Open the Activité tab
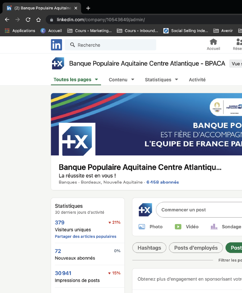 (197, 80)
